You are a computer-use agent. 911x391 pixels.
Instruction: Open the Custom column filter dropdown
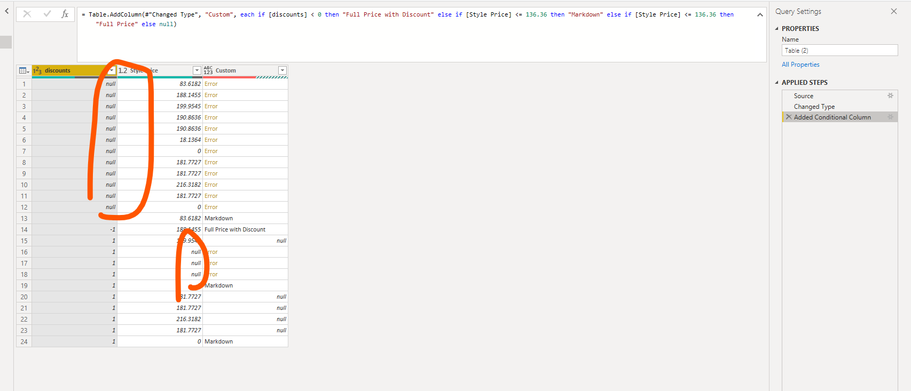(282, 70)
